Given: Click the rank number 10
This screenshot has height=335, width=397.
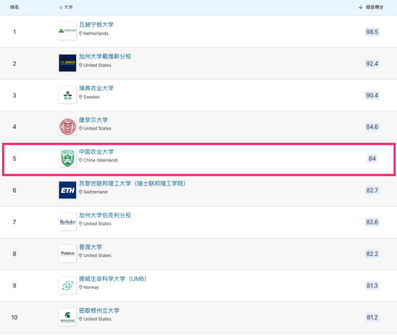Looking at the screenshot, I should (x=15, y=317).
